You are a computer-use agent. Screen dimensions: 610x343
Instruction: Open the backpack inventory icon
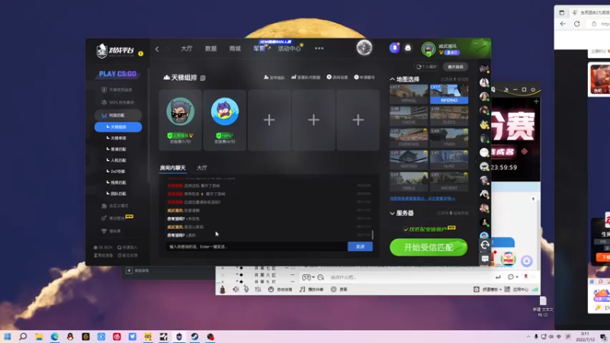point(408,48)
